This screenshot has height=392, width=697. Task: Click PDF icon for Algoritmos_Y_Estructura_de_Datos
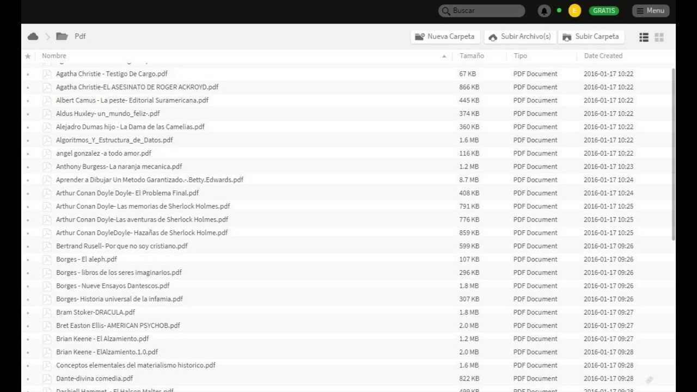[47, 140]
